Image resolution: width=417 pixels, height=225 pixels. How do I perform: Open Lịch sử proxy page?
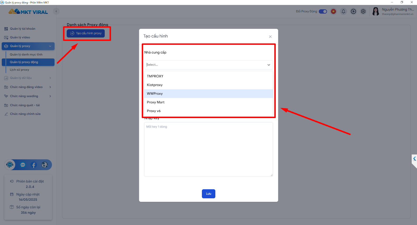[x=20, y=70]
